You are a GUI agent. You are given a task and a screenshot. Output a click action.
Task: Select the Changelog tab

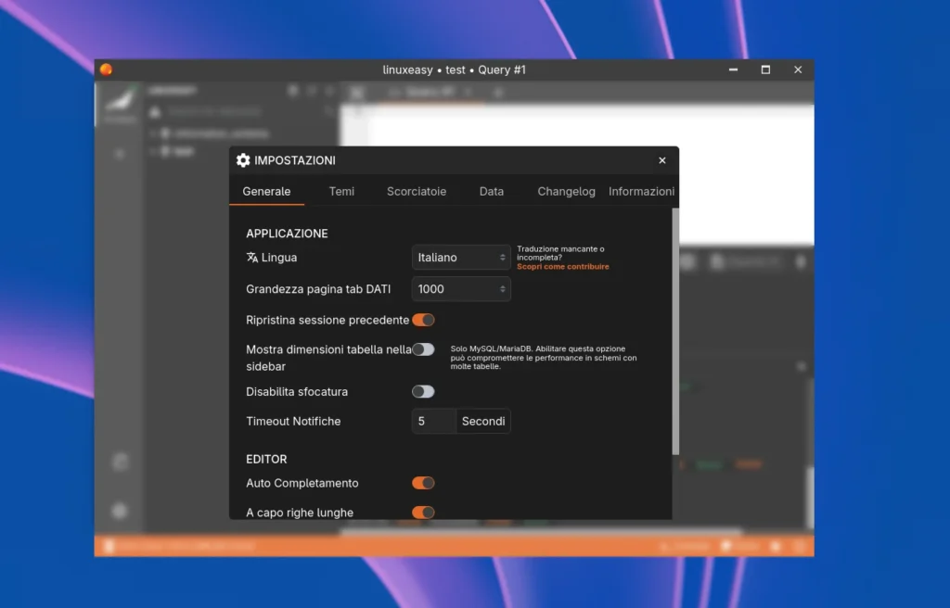pos(566,191)
